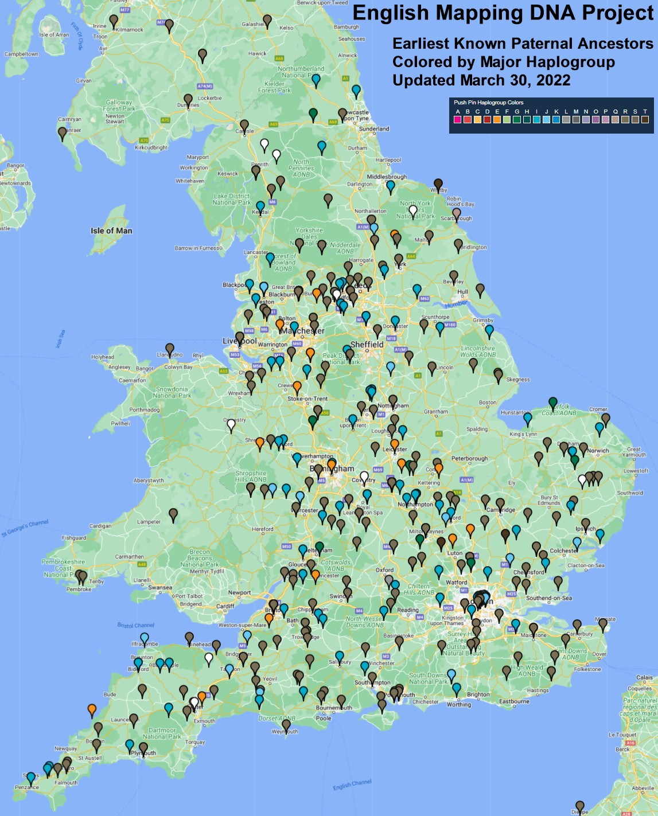
Task: Click the pin at Weymouth
Action: tap(286, 725)
